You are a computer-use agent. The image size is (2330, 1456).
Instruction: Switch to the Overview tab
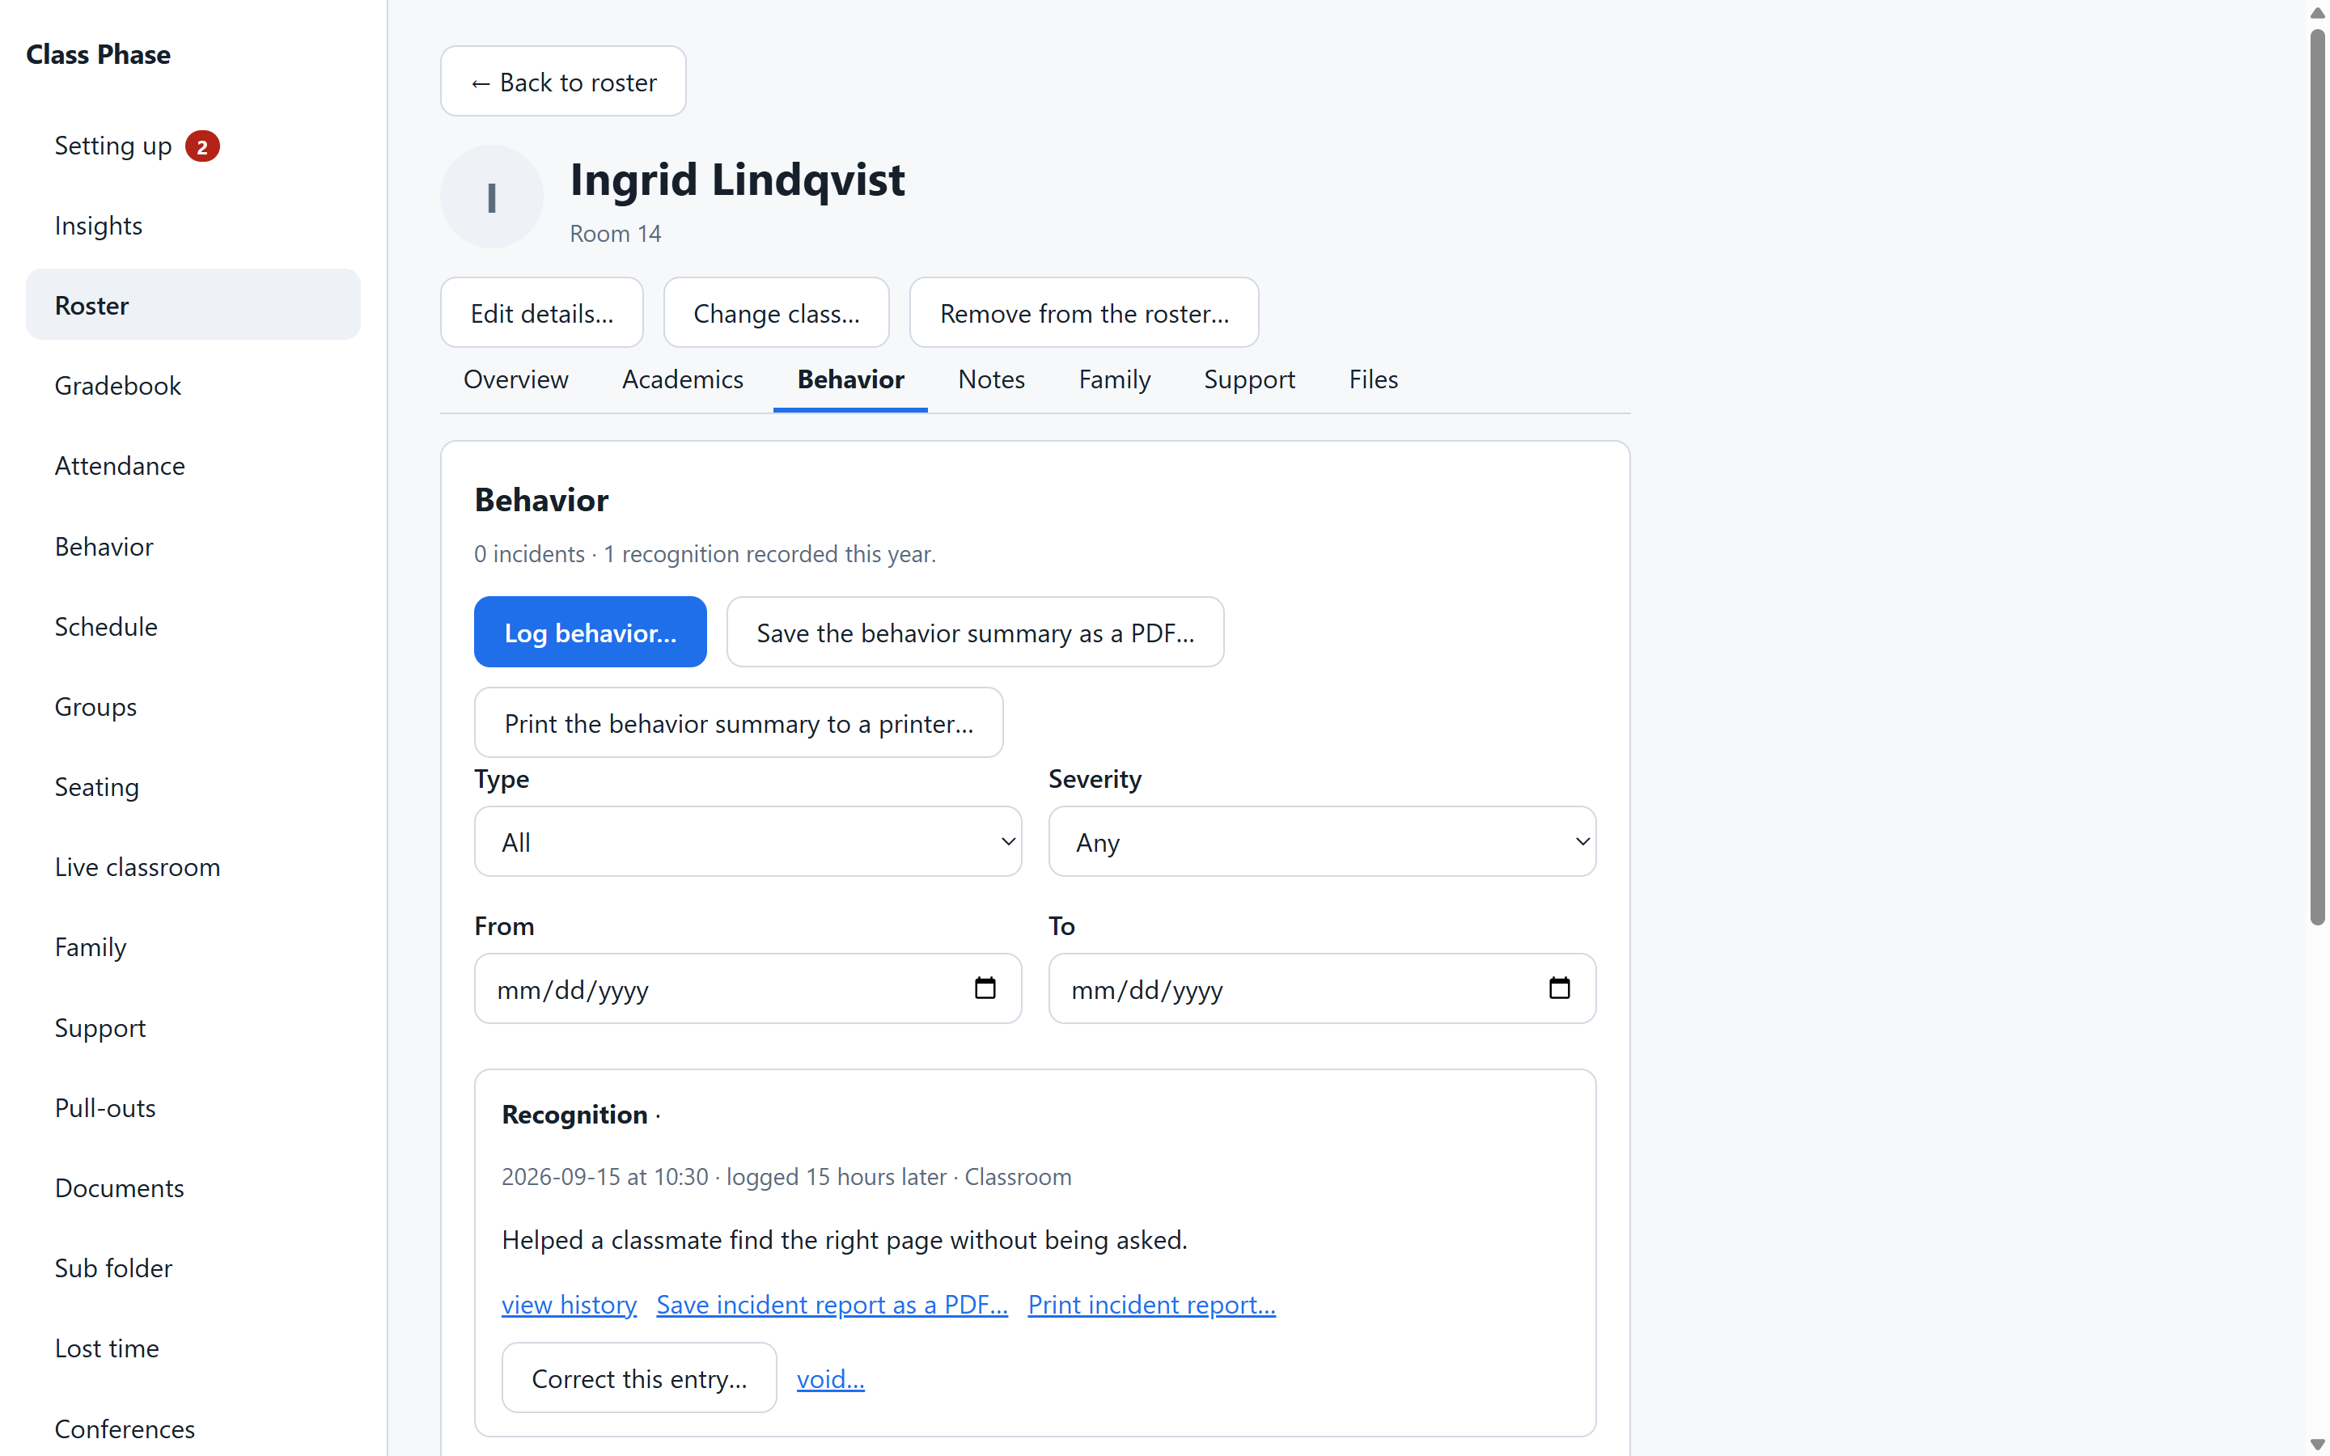pyautogui.click(x=515, y=379)
